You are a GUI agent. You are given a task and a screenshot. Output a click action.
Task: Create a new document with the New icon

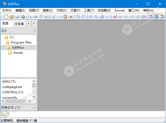coord(6,17)
